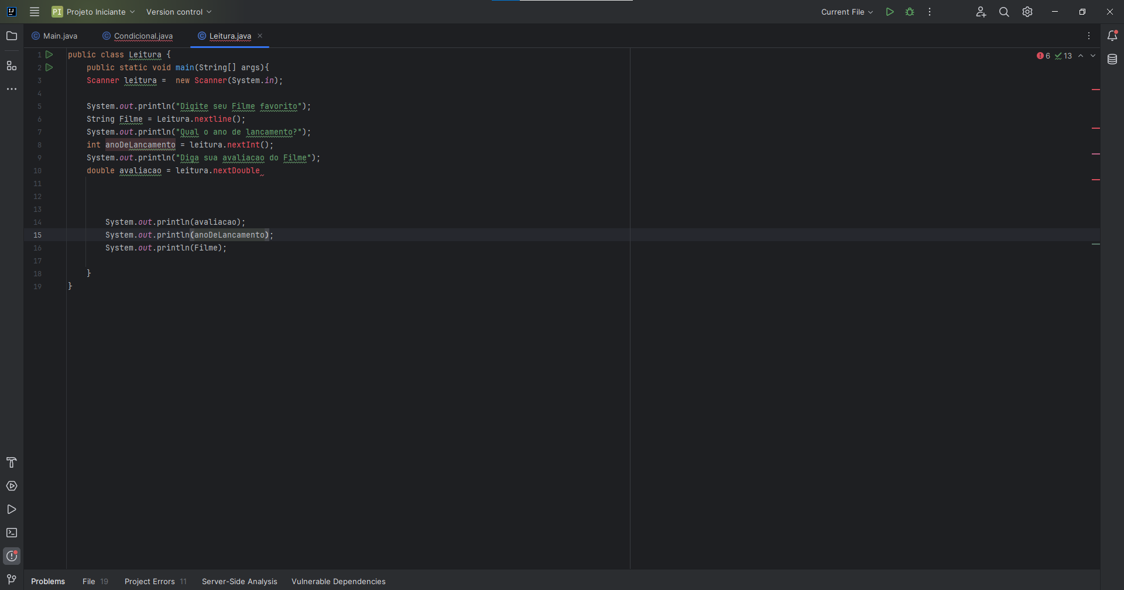Open the Services tool window
The height and width of the screenshot is (590, 1124).
pos(12,486)
